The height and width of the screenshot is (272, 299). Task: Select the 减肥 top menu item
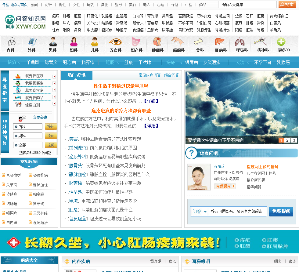(x=104, y=5)
